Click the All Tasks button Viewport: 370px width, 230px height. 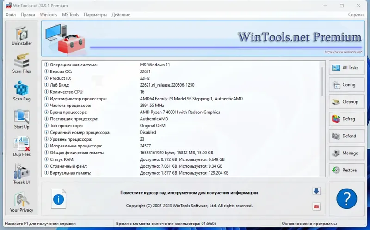346,68
